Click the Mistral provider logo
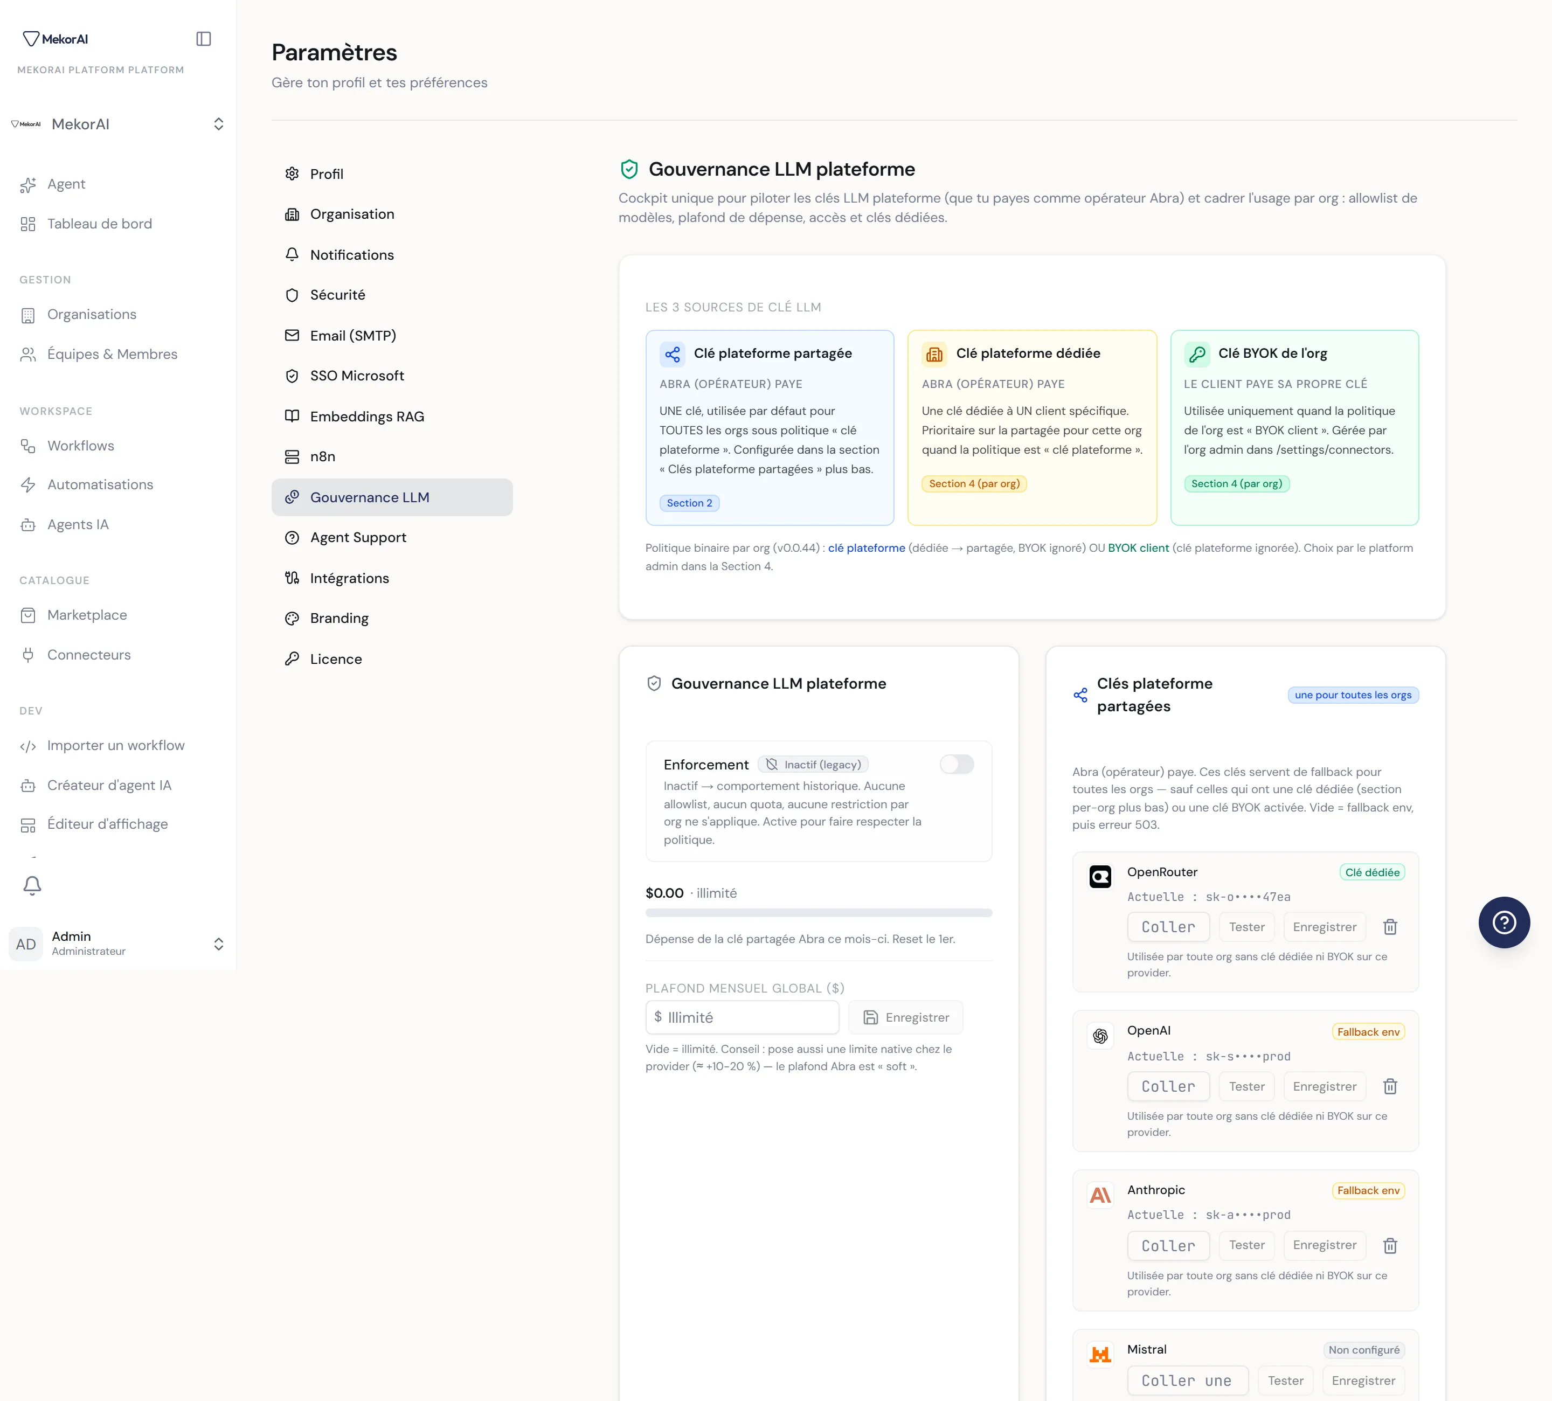 pos(1100,1354)
